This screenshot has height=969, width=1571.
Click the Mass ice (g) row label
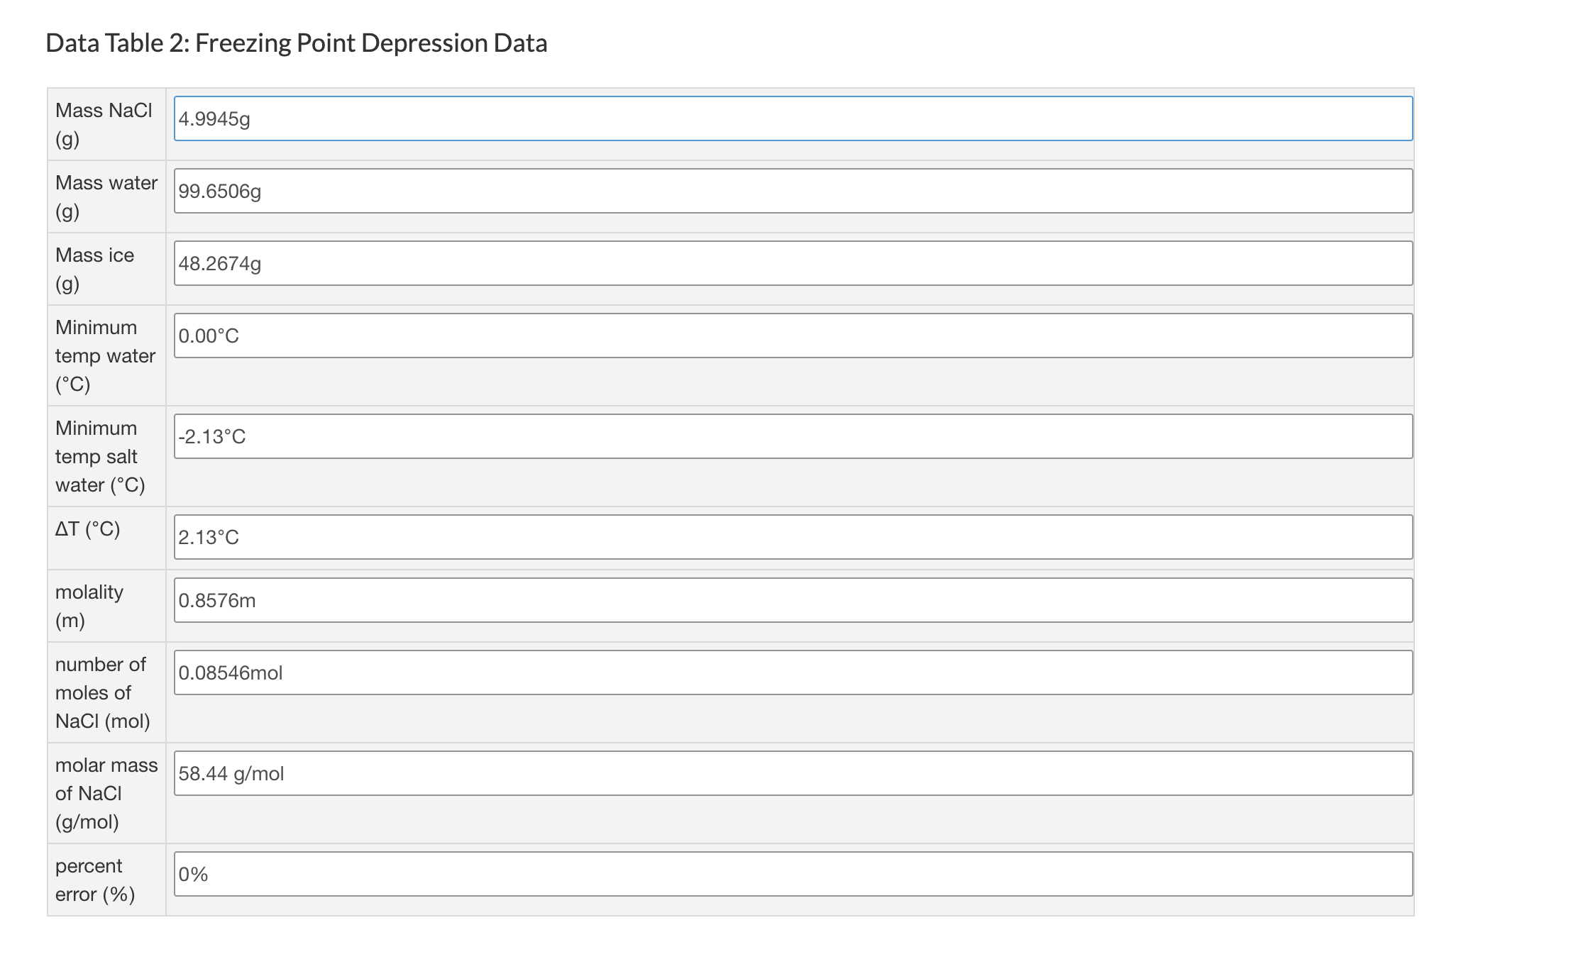94,270
